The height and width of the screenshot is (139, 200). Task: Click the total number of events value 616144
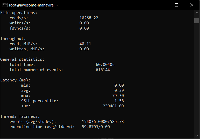click(x=103, y=70)
